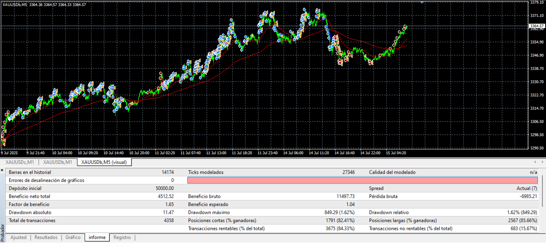Select the informe tester tab

pyautogui.click(x=97, y=237)
